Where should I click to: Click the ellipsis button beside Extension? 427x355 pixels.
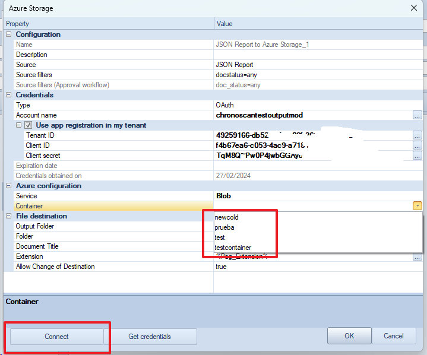(417, 256)
